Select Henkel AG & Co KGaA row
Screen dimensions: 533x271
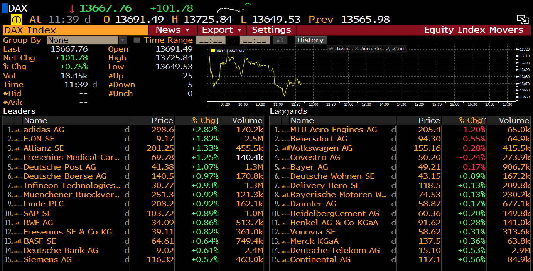coord(334,223)
